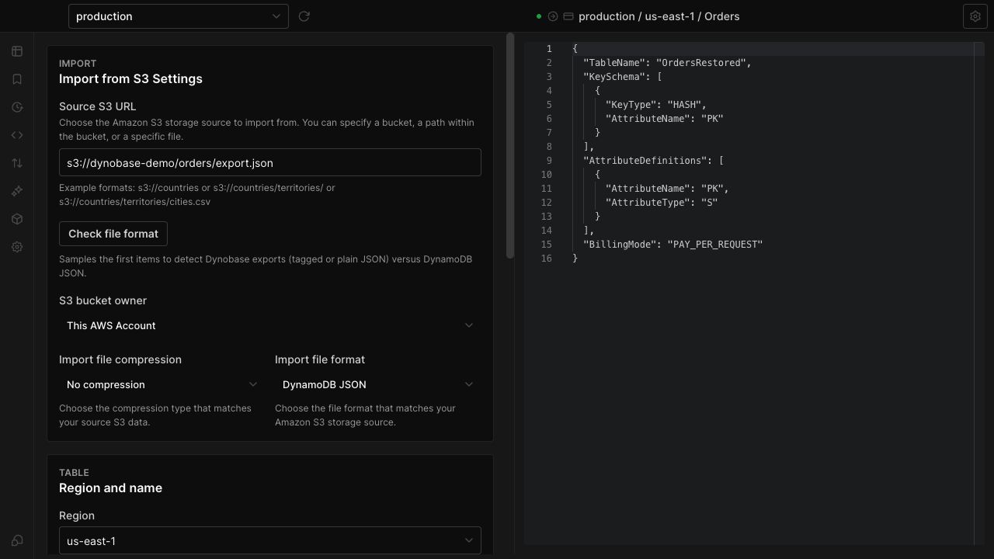Click the production / us-east-1 / Orders breadcrumb
Image resolution: width=994 pixels, height=559 pixels.
pos(659,16)
